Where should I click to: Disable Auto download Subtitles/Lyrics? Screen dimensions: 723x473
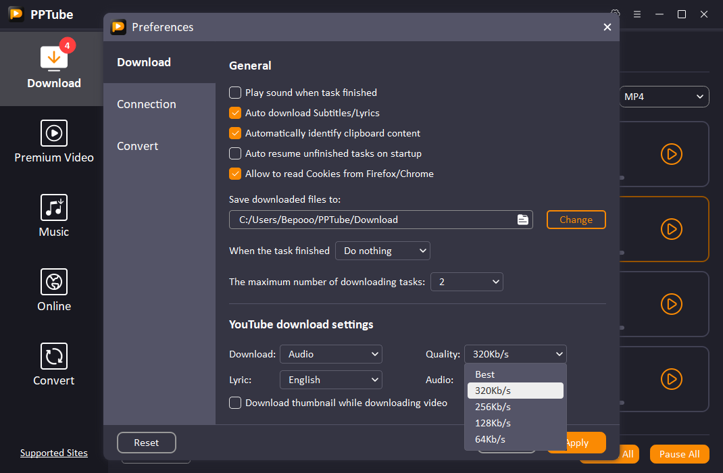pyautogui.click(x=234, y=113)
